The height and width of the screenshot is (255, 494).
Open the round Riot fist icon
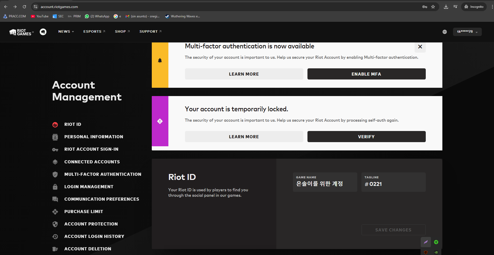click(x=43, y=32)
